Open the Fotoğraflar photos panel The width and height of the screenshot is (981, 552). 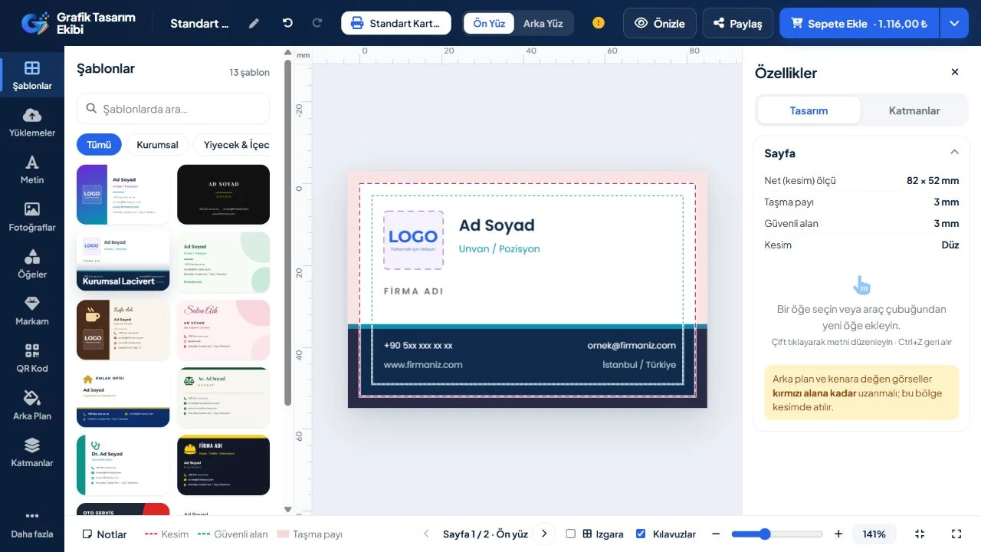tap(32, 217)
